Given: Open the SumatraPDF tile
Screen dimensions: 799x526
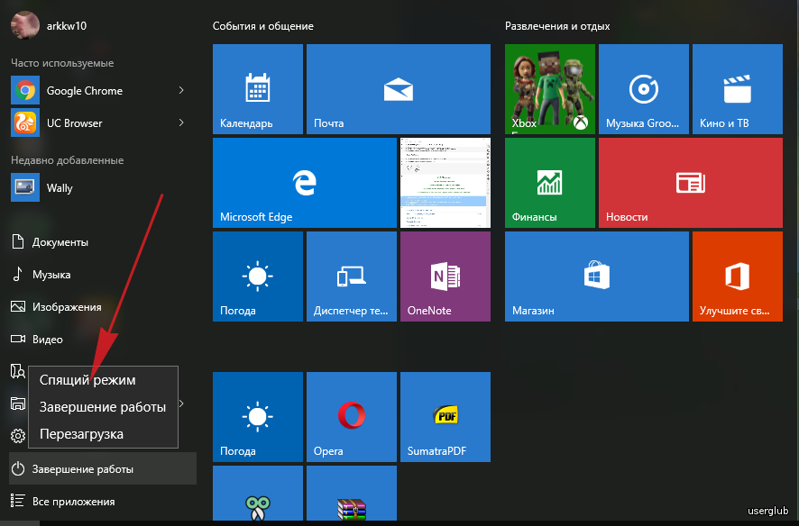Looking at the screenshot, I should [x=445, y=417].
